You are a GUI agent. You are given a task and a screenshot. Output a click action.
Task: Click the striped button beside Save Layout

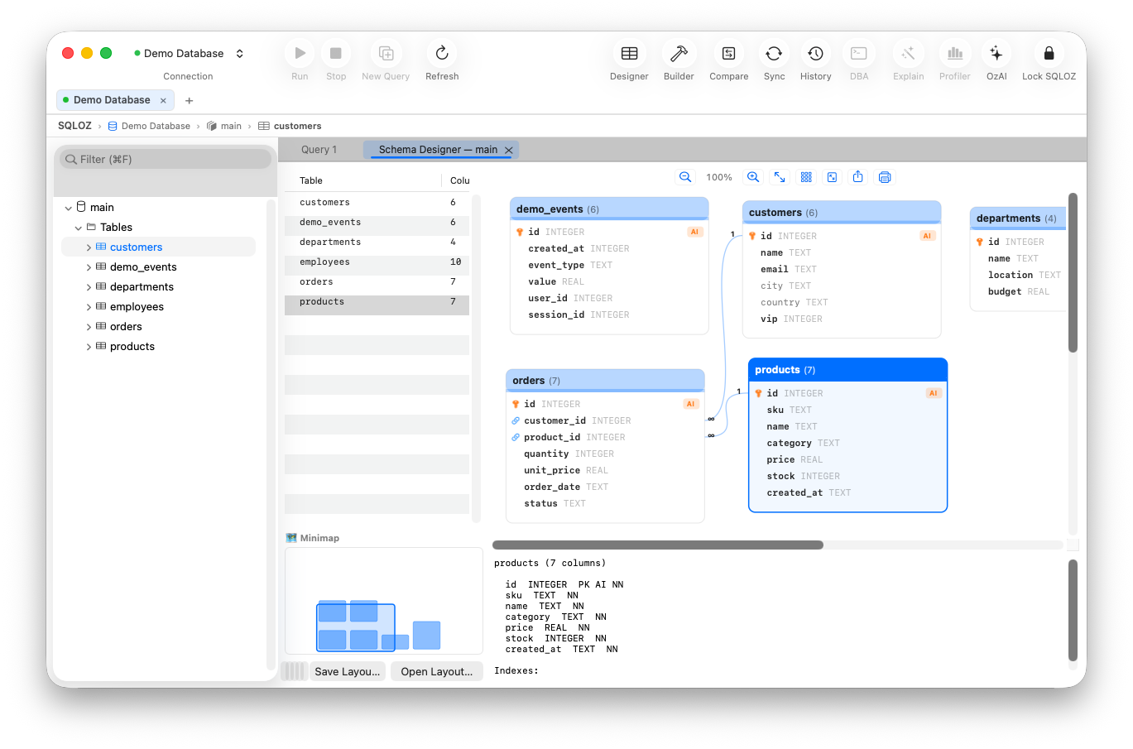point(295,671)
